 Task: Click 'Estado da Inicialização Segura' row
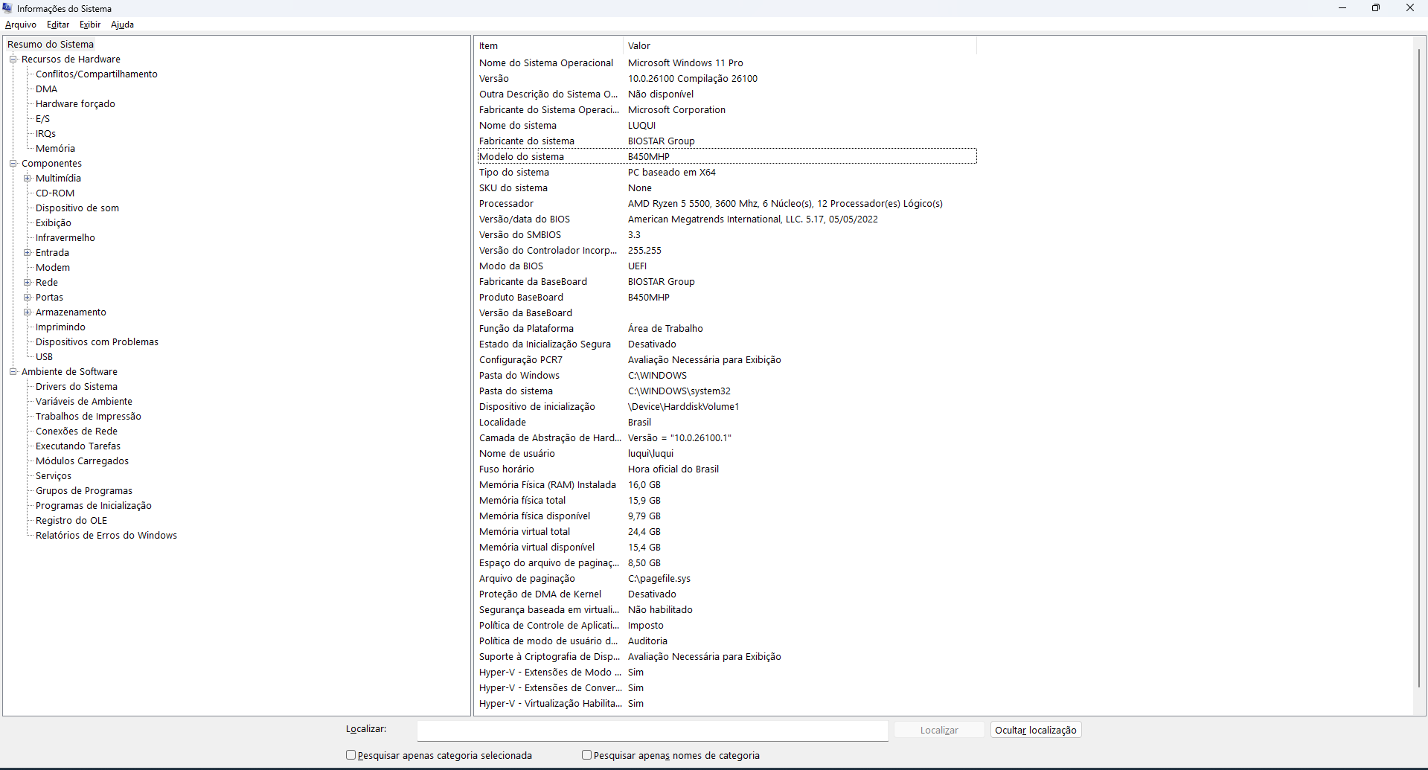click(x=727, y=344)
